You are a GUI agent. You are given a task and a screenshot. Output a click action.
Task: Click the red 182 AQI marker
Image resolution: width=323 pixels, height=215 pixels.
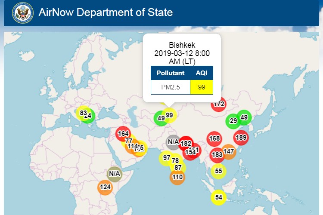click(x=186, y=143)
